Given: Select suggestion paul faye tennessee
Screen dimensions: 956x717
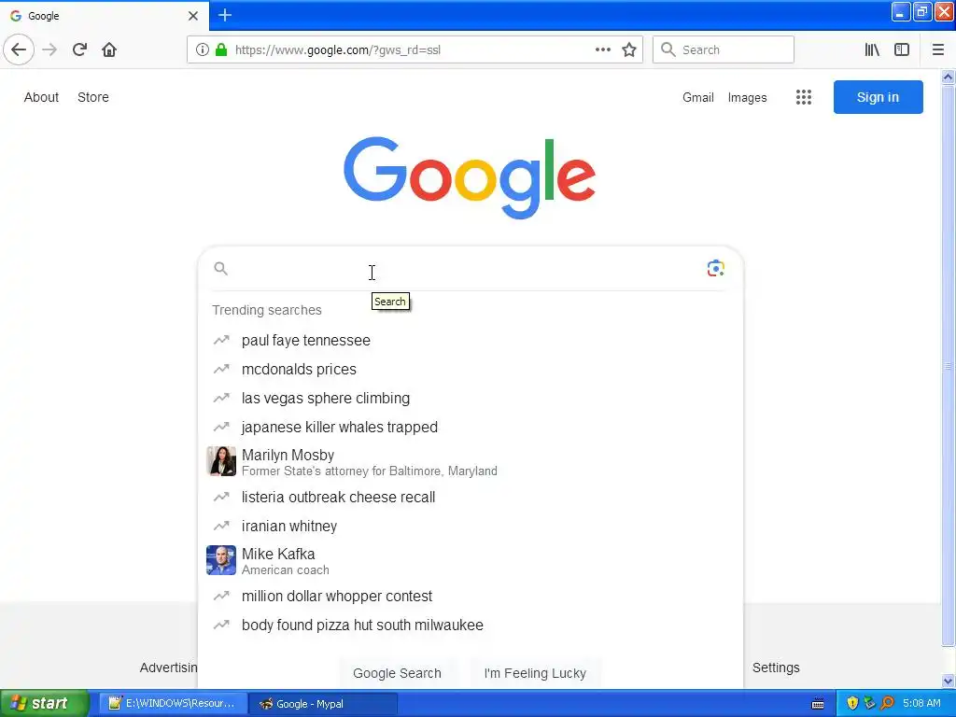Looking at the screenshot, I should (471, 340).
